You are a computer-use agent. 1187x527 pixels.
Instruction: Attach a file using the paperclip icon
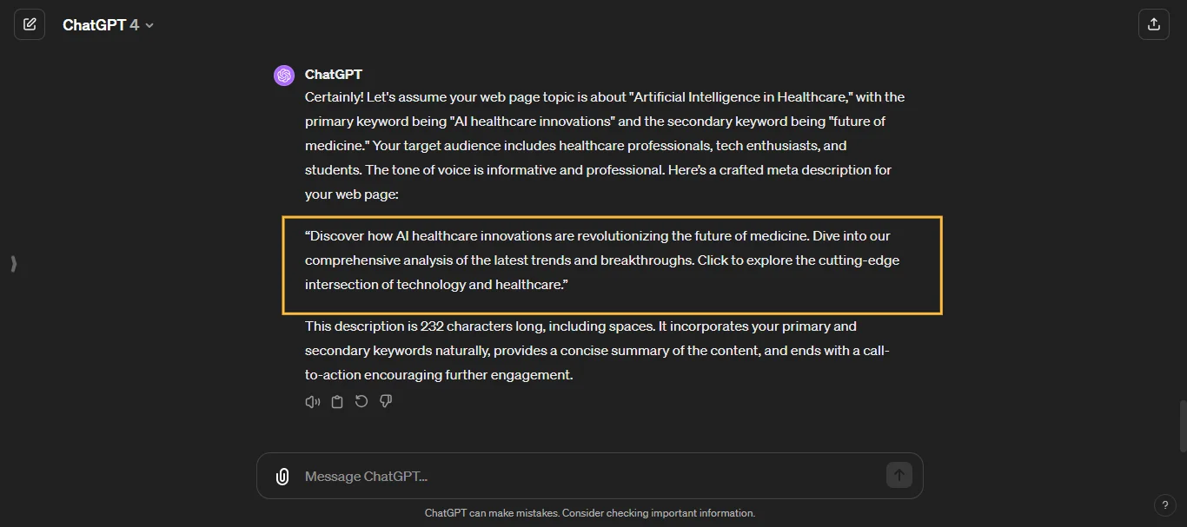coord(282,476)
